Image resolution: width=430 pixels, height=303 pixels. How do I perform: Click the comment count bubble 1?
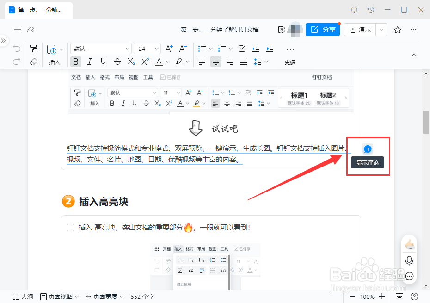(368, 149)
